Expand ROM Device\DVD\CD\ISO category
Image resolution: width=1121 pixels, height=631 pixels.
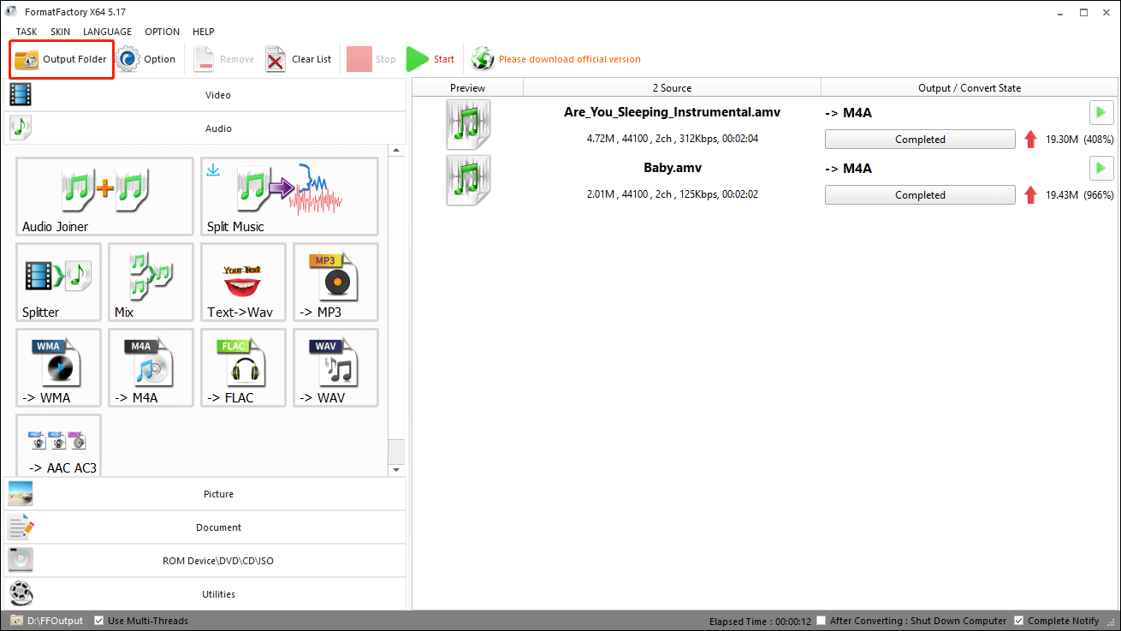pos(205,561)
